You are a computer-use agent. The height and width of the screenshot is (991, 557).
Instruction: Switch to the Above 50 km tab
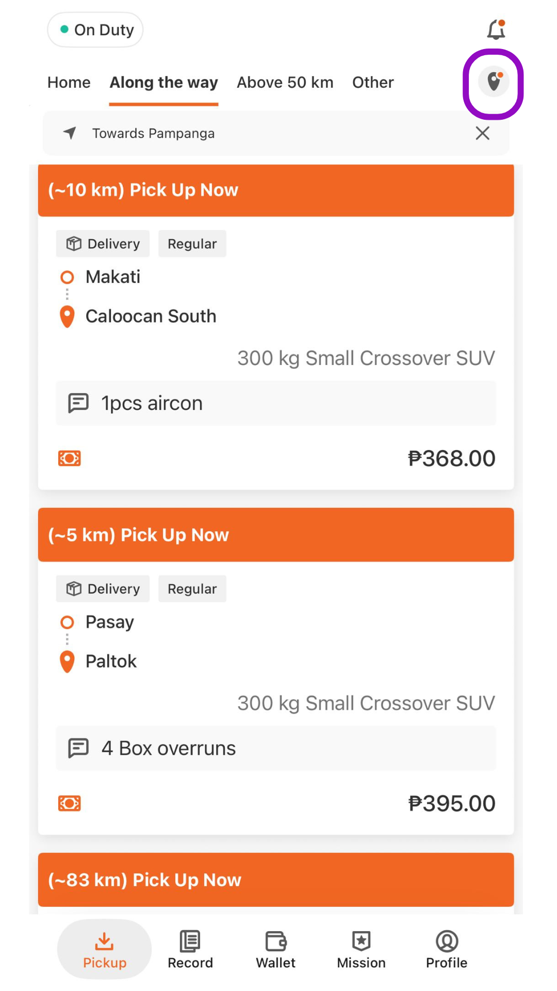[x=285, y=83]
